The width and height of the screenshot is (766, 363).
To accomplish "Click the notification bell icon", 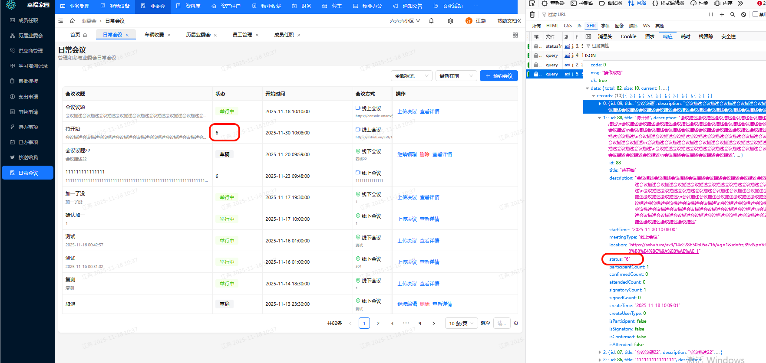I will click(431, 21).
